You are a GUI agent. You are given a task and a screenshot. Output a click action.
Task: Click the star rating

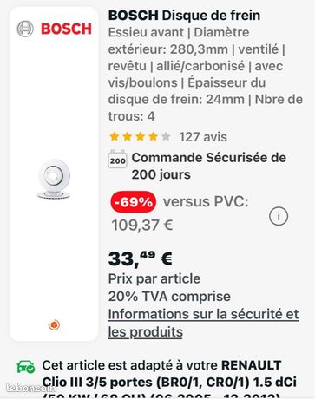tap(140, 136)
